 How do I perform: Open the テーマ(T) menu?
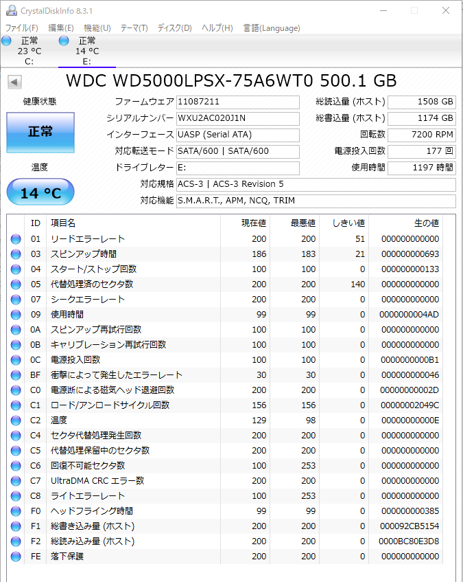click(134, 28)
